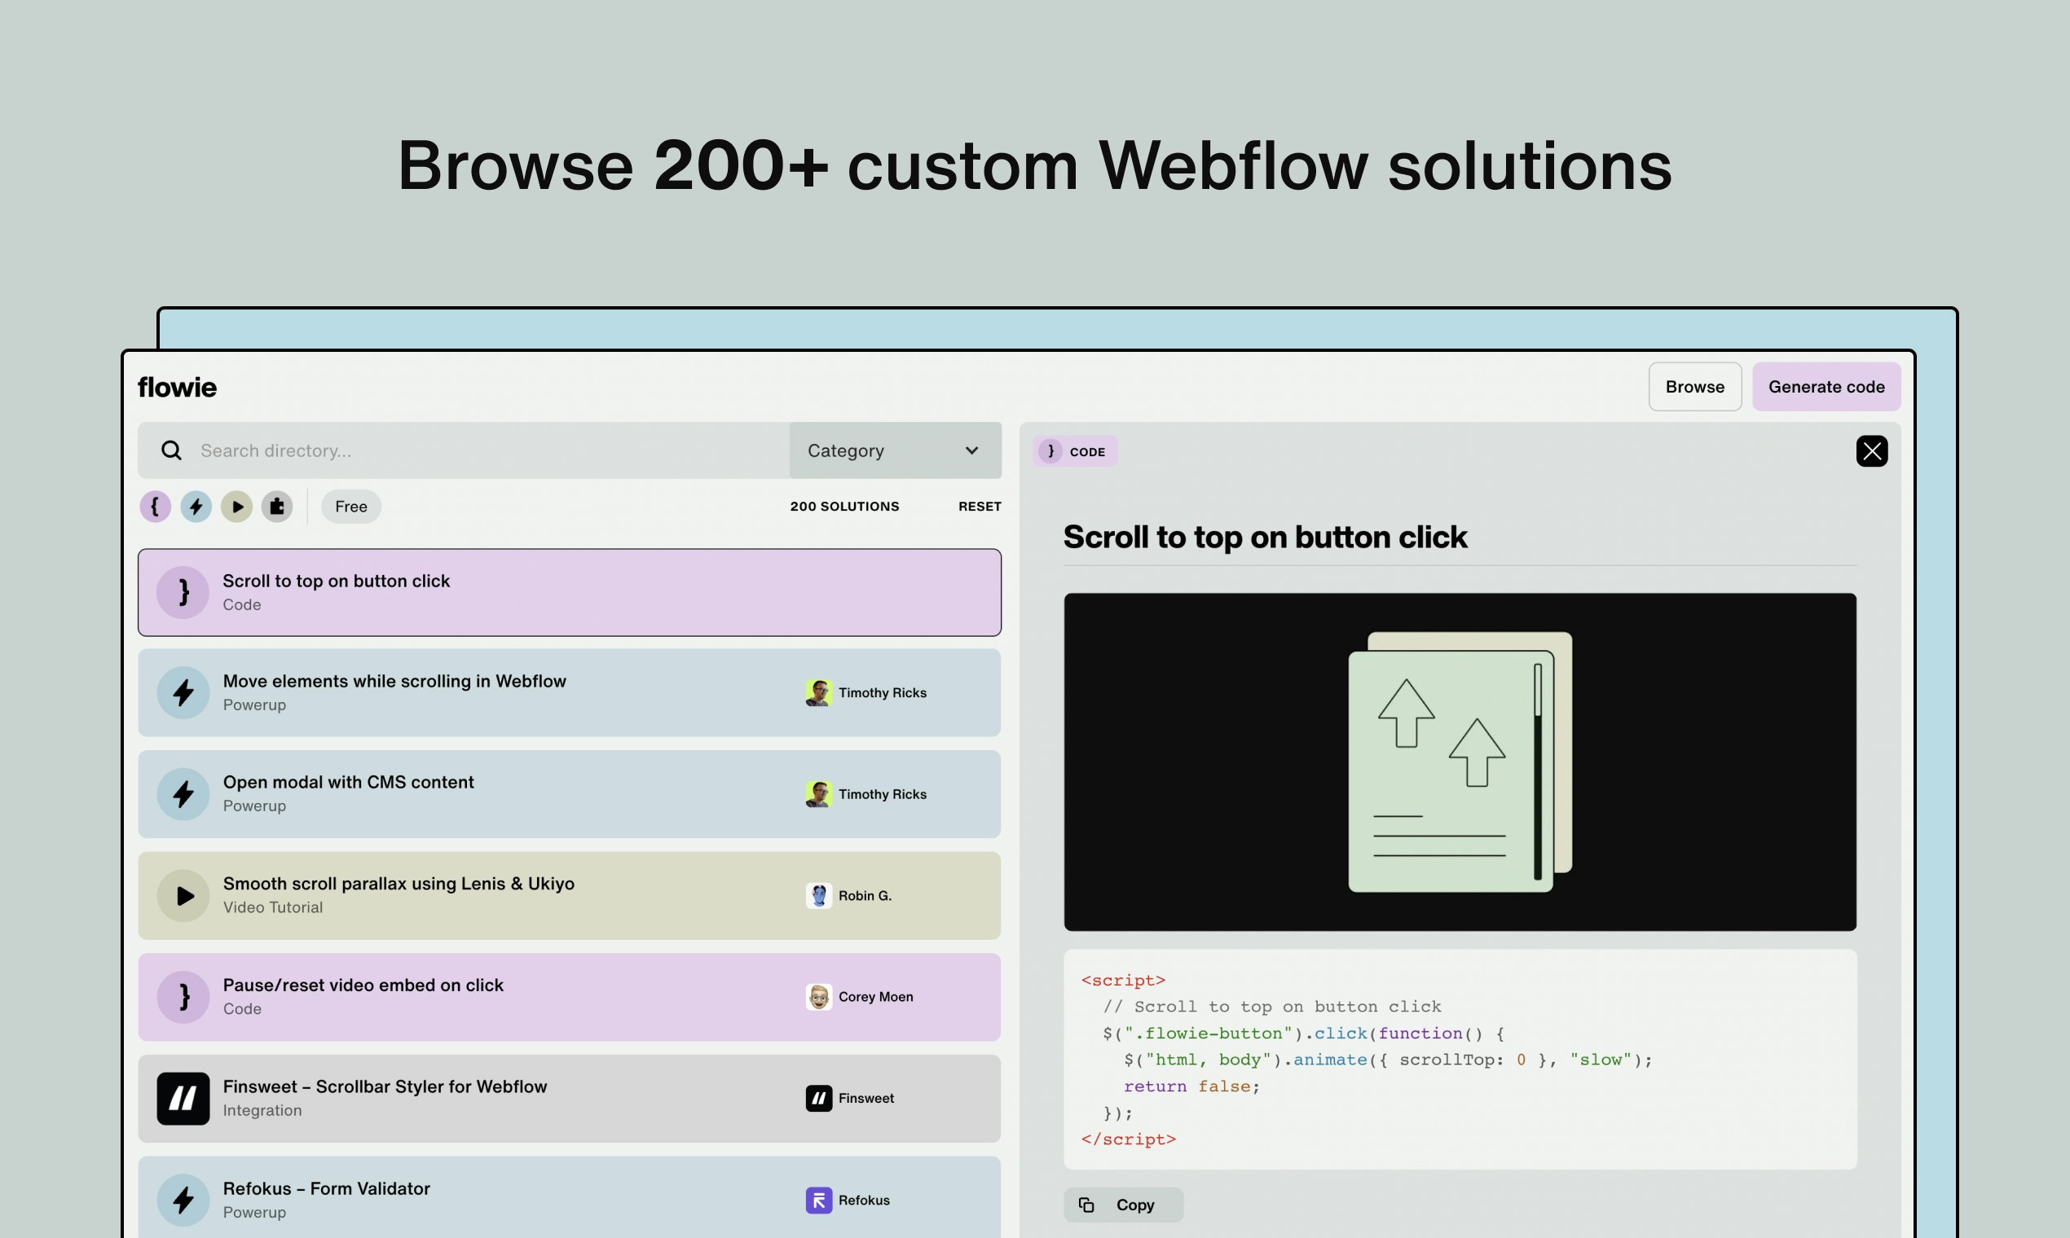Open the Generate code tab

click(x=1826, y=386)
